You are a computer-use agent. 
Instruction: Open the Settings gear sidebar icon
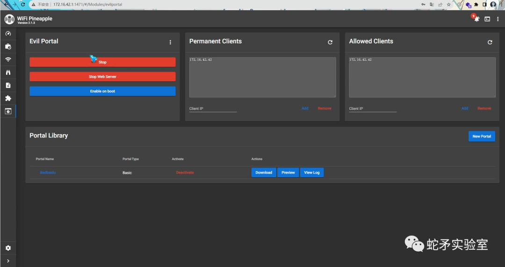[8, 248]
